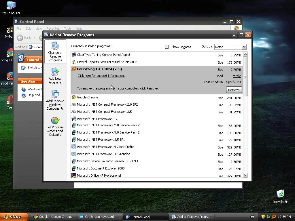
Task: Click the security shield icon in system tray
Action: (263, 217)
